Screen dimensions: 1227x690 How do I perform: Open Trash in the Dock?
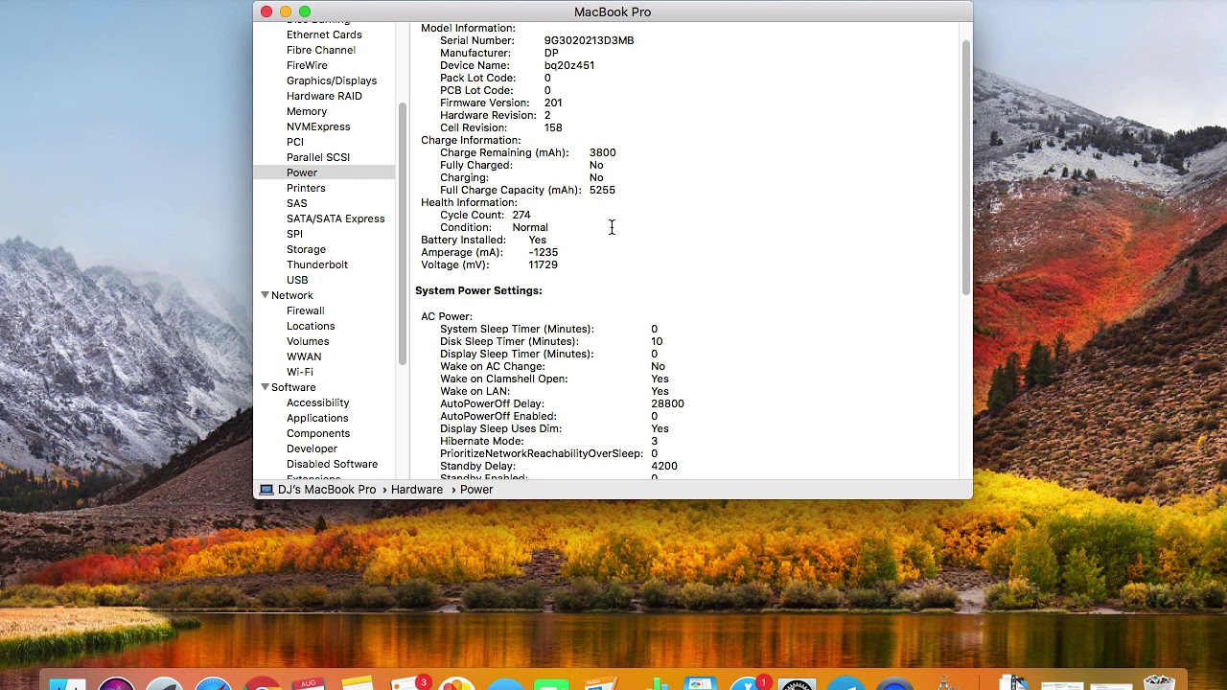coord(1159,683)
